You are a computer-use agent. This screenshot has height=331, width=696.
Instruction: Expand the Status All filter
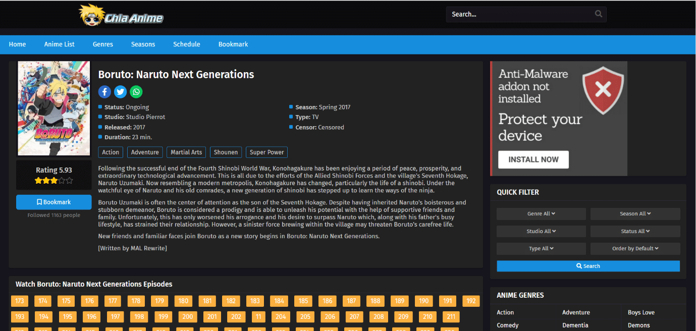tap(635, 231)
